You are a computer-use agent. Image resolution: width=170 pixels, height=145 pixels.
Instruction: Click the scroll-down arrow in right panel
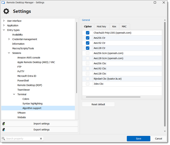coord(165,131)
